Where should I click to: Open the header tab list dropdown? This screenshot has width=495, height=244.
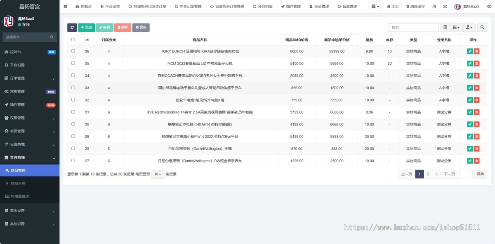pos(375,7)
